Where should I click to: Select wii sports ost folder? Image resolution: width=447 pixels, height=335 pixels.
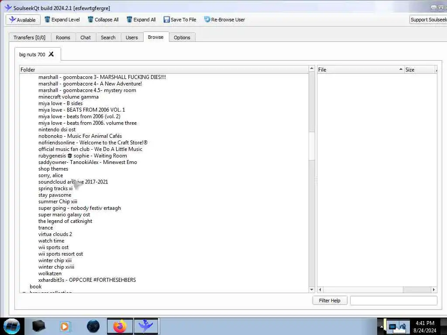54,248
